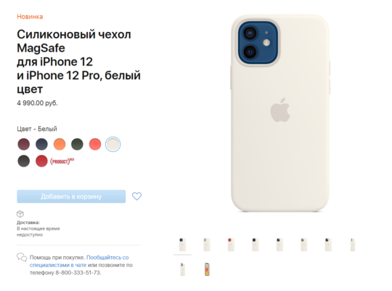Show the thumbnail with iPhone front screen
The width and height of the screenshot is (392, 291).
pos(207,269)
